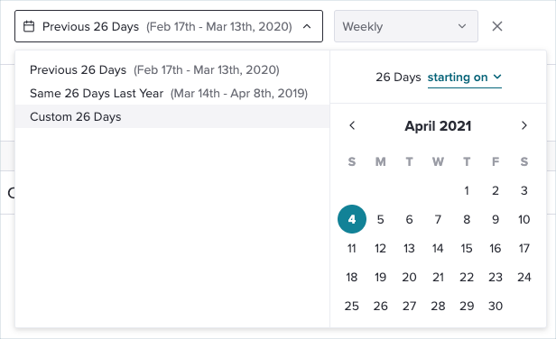Click the highlighted date April 4

click(x=352, y=219)
